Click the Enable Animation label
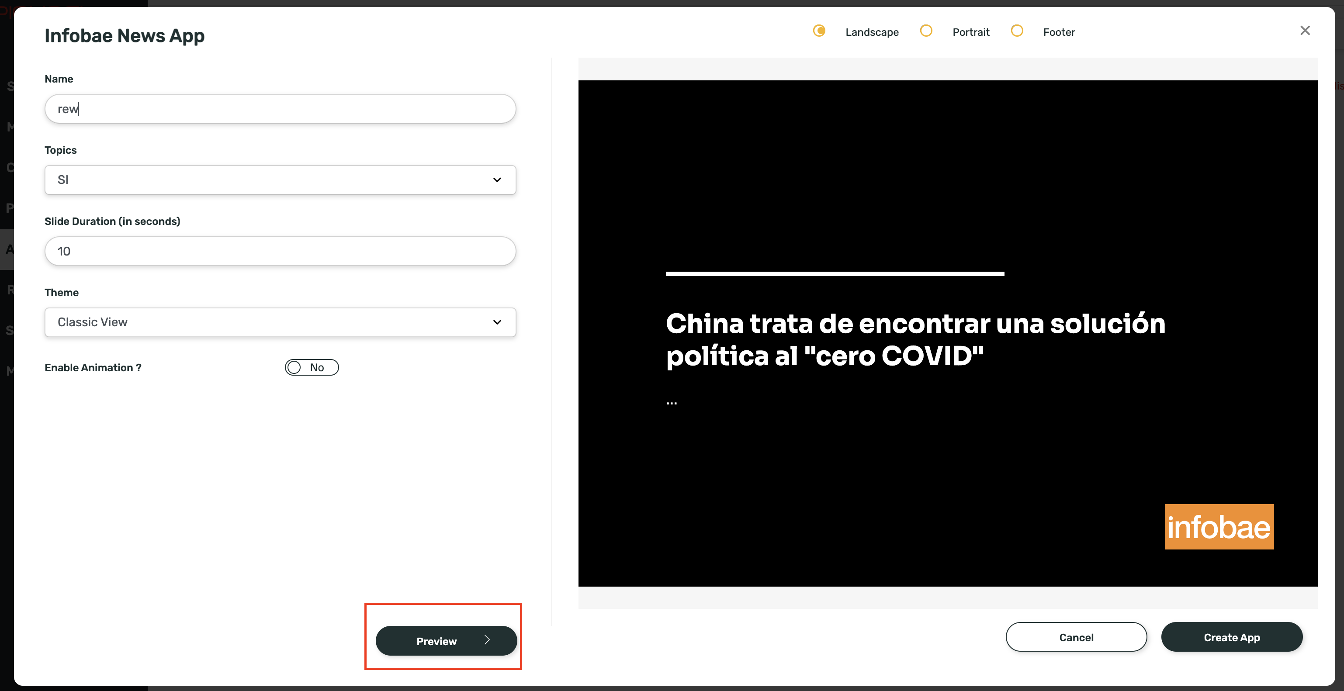 (93, 368)
